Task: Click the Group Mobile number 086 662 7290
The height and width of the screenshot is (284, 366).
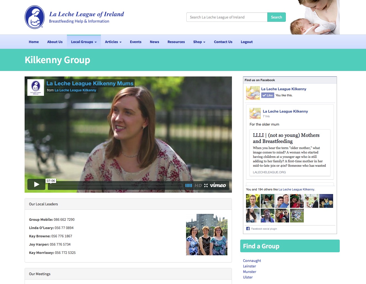Action: pos(64,220)
